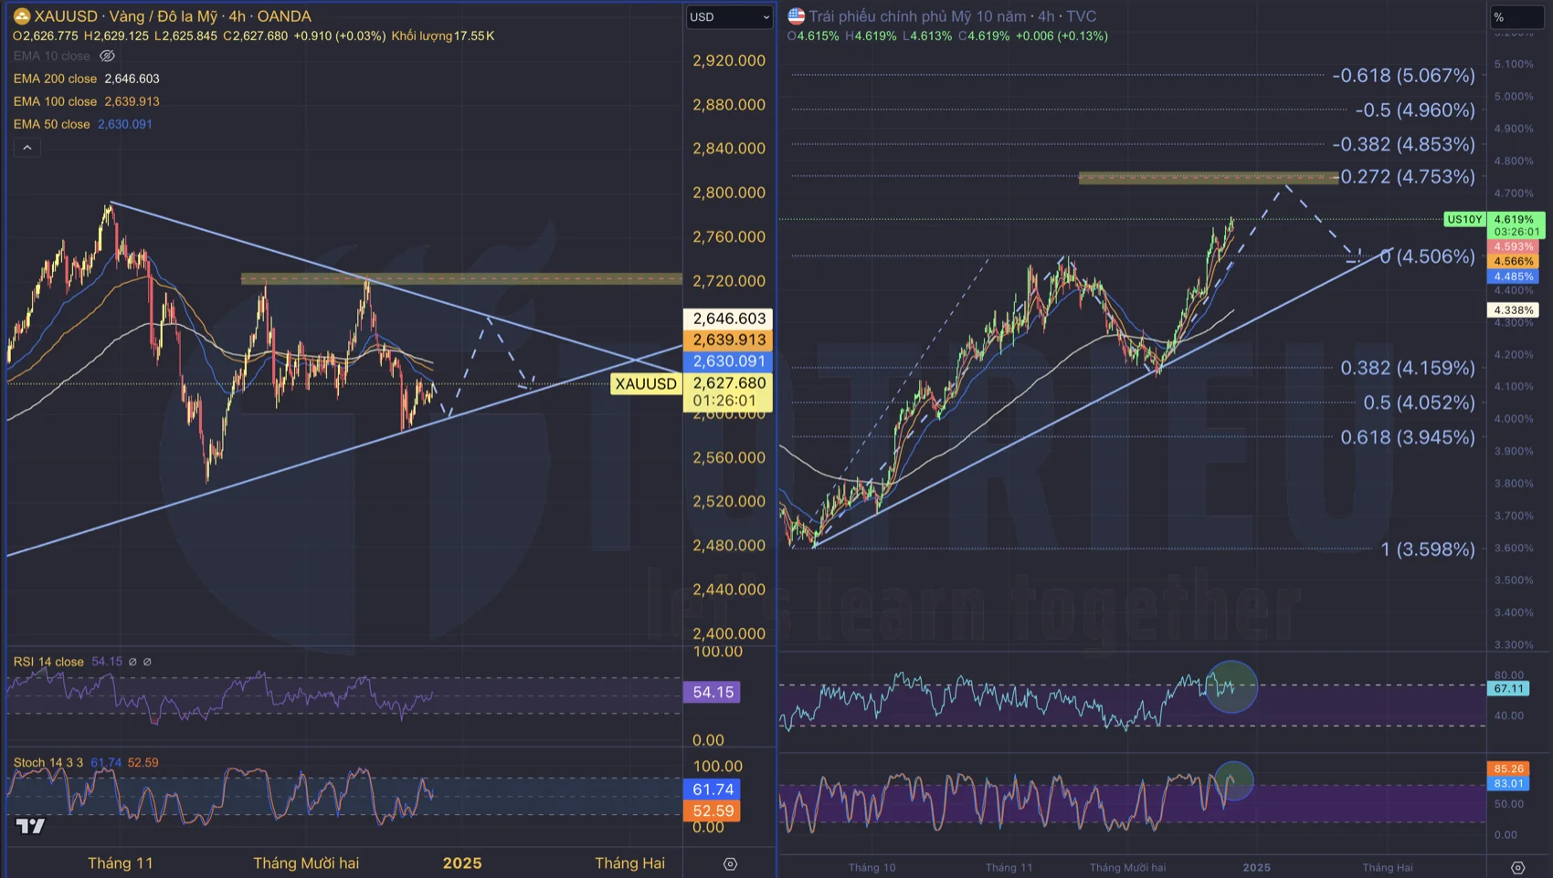Click the US flag bond symbol icon
The image size is (1553, 878).
pos(797,16)
